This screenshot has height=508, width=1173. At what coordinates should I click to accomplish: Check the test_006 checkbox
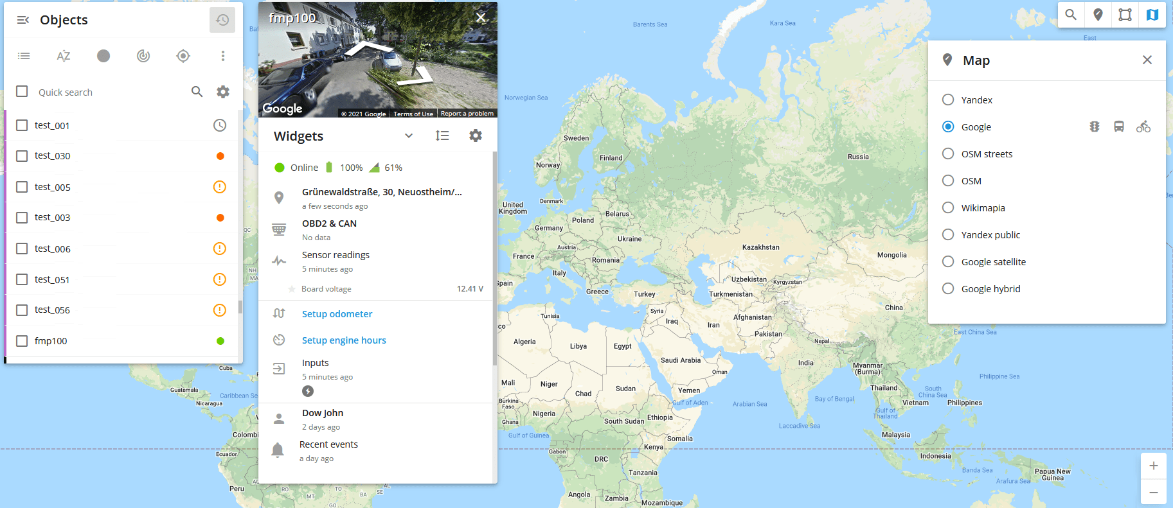click(22, 249)
